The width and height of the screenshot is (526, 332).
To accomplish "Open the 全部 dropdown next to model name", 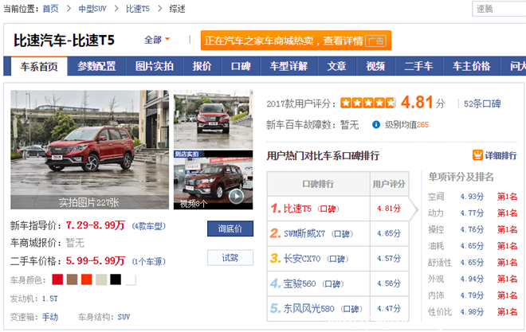I will (x=157, y=40).
